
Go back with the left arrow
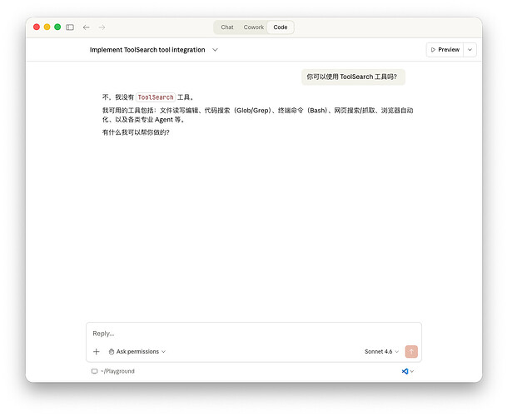[x=86, y=27]
